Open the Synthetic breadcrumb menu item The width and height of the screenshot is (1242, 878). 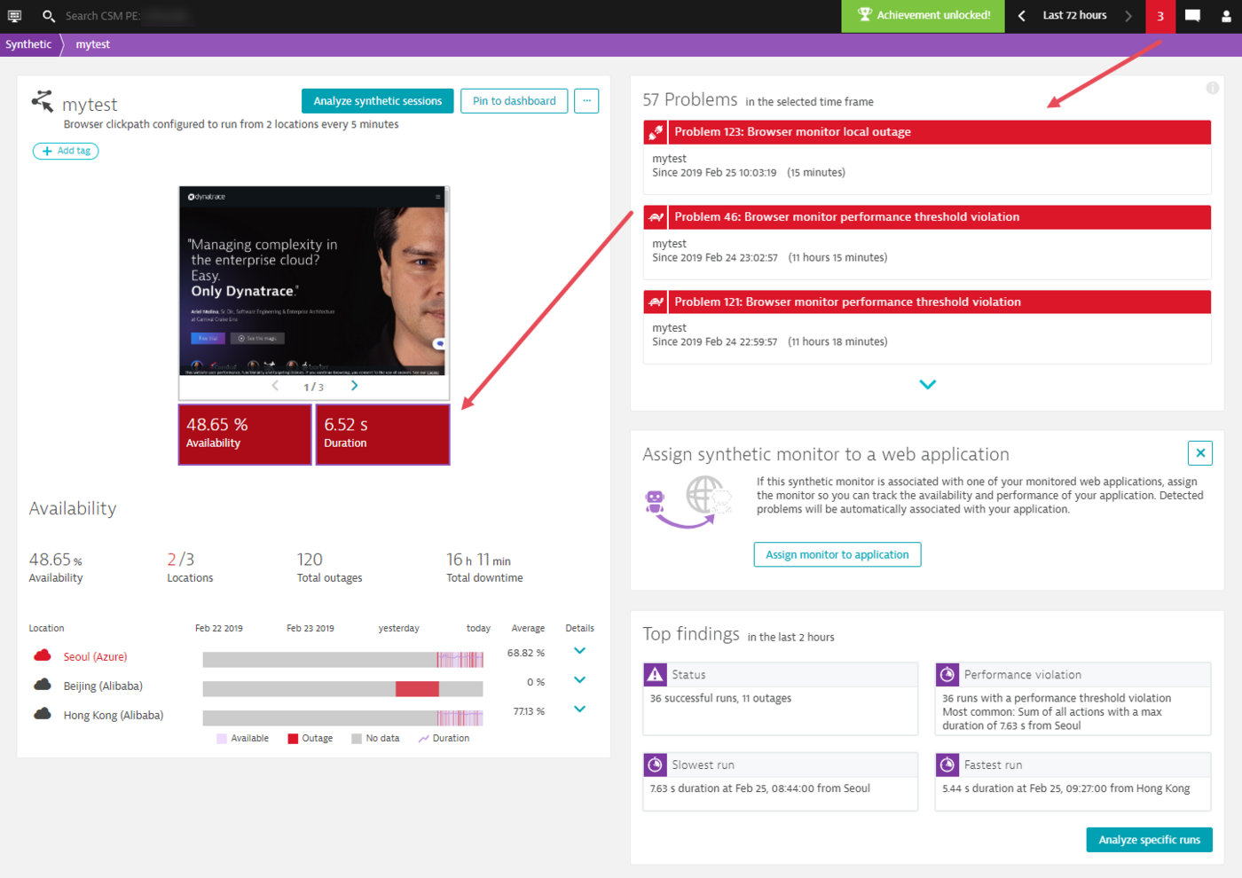[x=28, y=43]
